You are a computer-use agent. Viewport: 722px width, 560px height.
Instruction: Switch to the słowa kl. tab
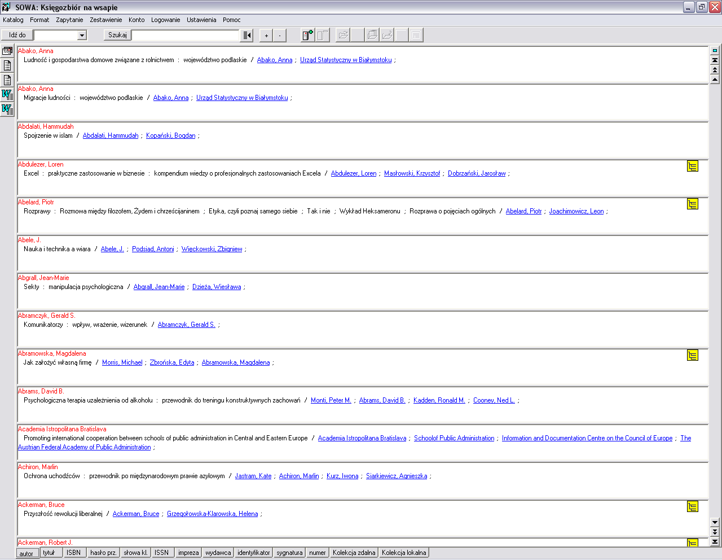tap(136, 553)
